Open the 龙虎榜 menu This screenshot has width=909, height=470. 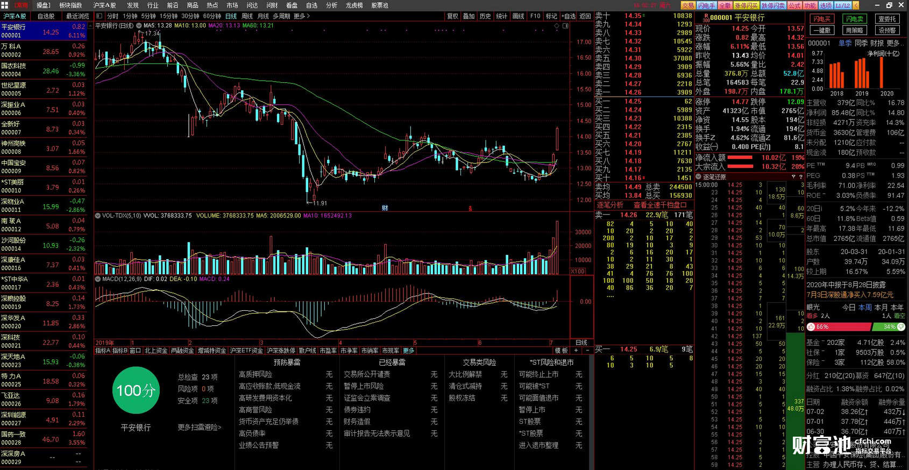(x=354, y=5)
